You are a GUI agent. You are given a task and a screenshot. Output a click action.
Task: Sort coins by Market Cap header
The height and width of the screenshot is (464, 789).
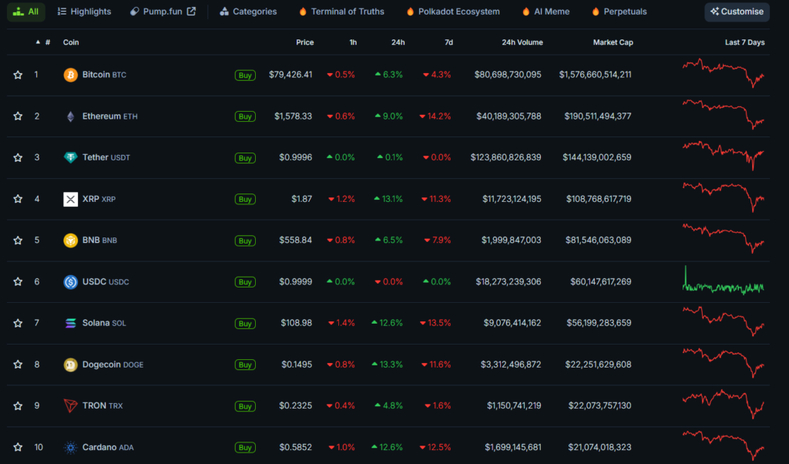pos(613,42)
